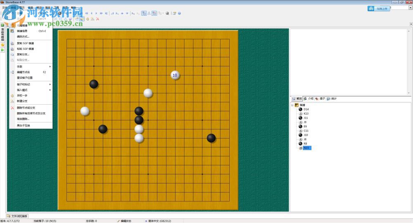Click the new branch tree toolbar icon
The image size is (413, 223).
[93, 19]
